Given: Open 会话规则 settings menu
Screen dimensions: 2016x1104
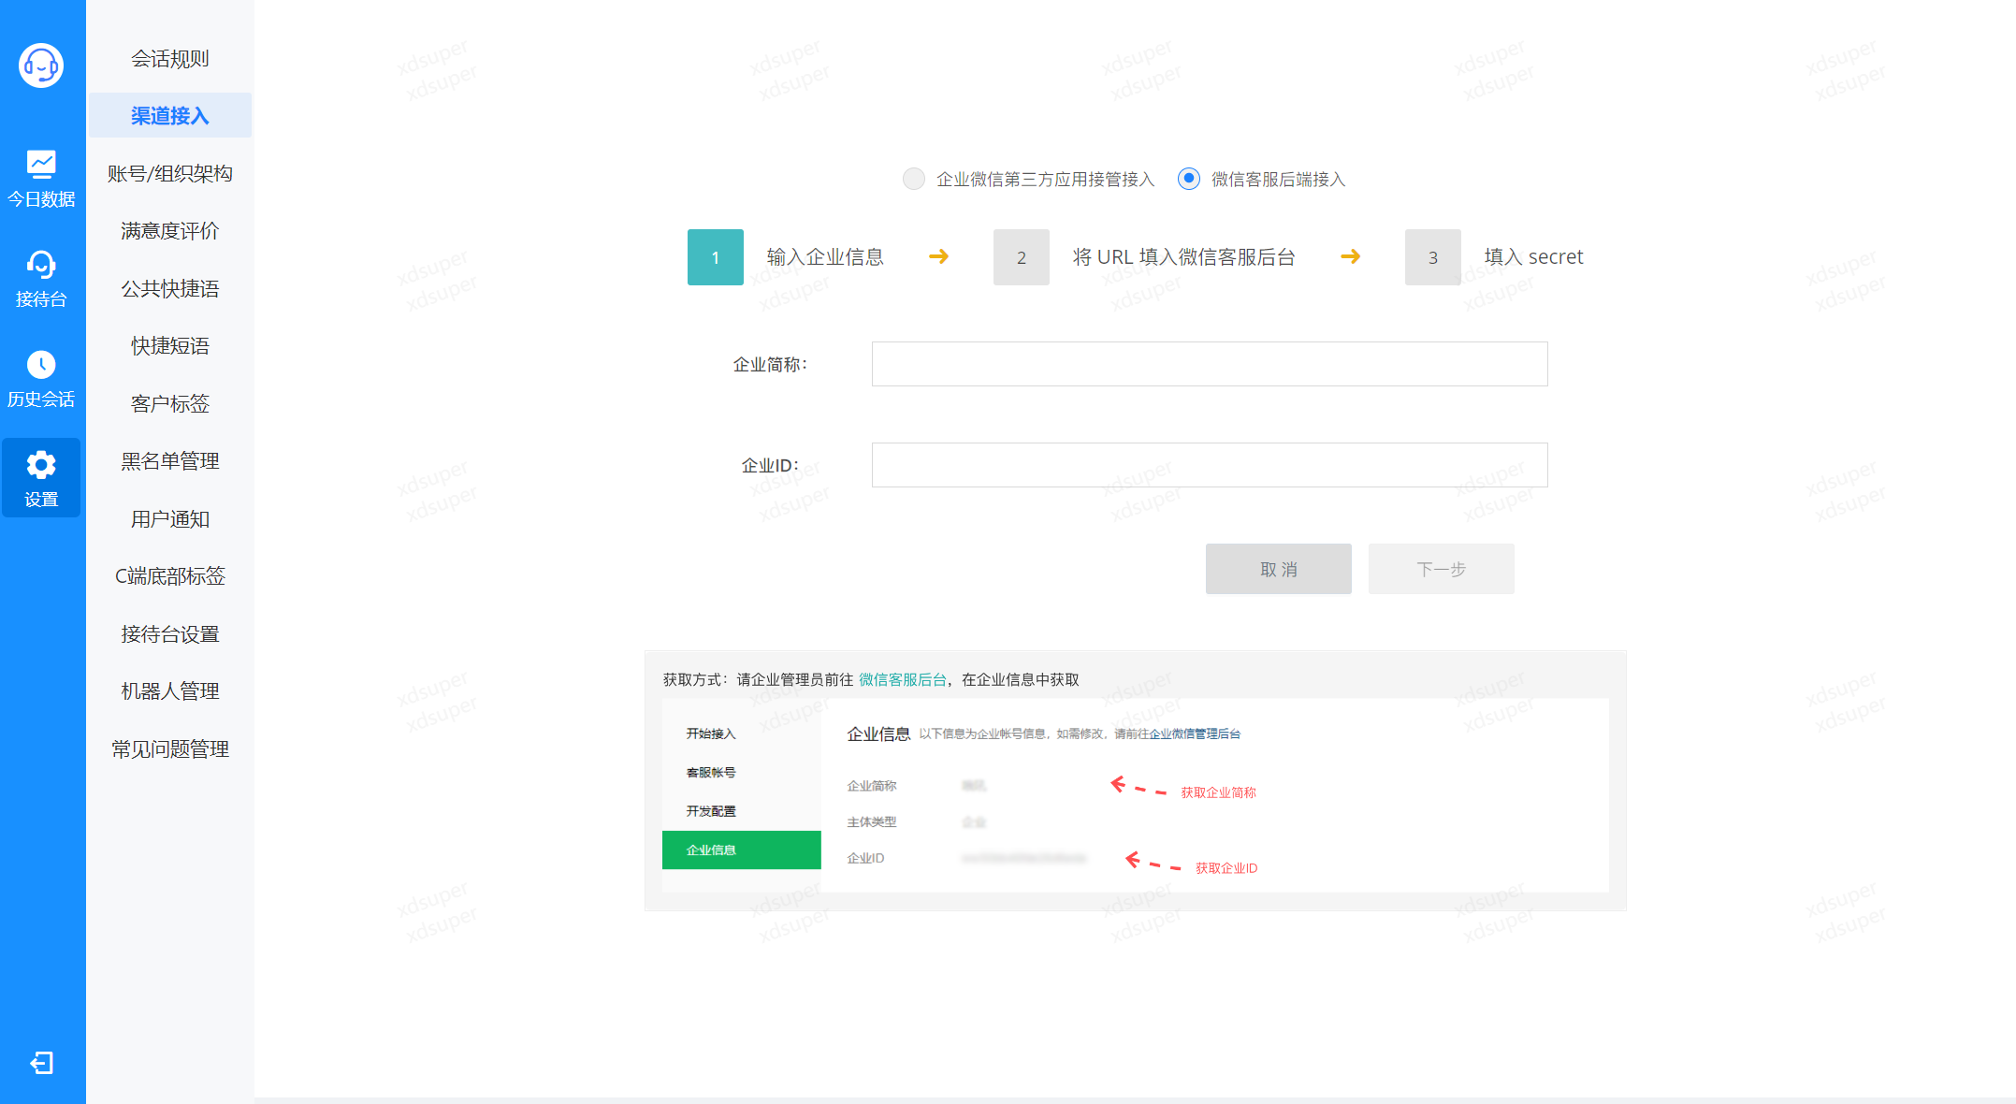Looking at the screenshot, I should coord(170,58).
